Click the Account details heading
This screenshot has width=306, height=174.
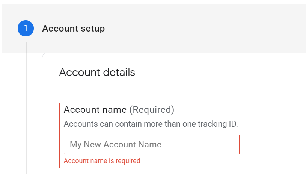click(97, 72)
